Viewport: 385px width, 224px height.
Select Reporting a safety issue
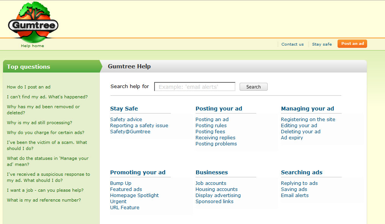pyautogui.click(x=139, y=125)
